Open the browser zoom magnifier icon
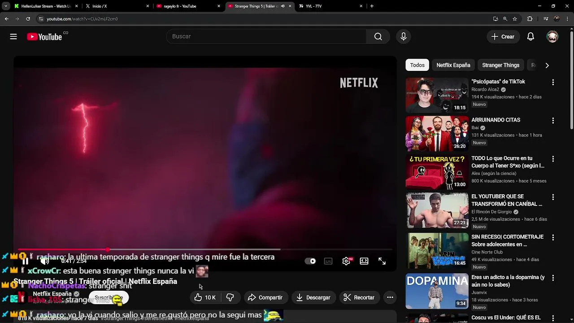 click(505, 19)
